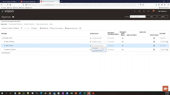Click access level icon for Kennedy, Anita
Viewport: 170px width, 95px height.
pos(91,38)
